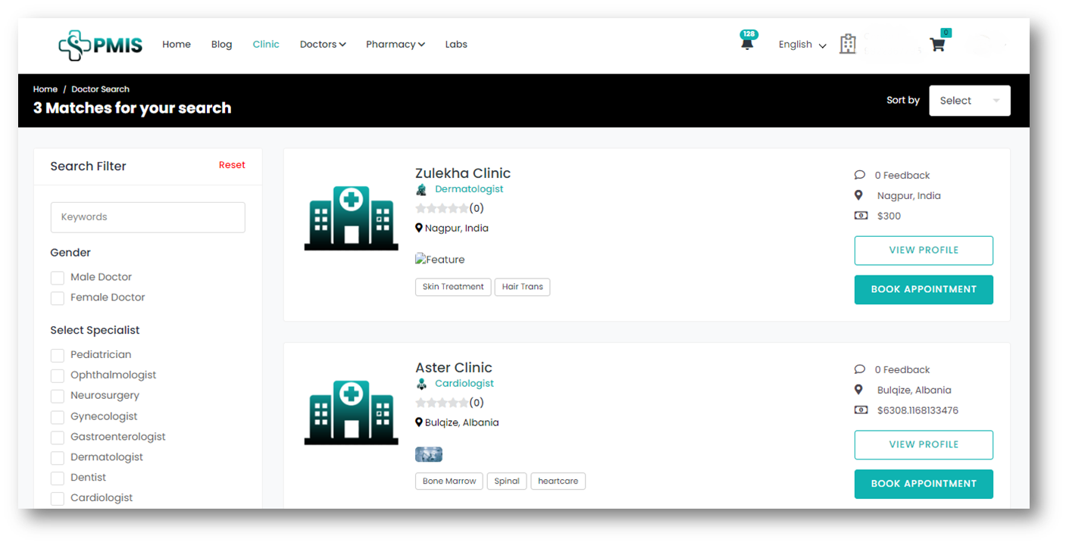Image resolution: width=1066 pixels, height=545 pixels.
Task: Click the feedback speech bubble for Aster Clinic
Action: (860, 369)
